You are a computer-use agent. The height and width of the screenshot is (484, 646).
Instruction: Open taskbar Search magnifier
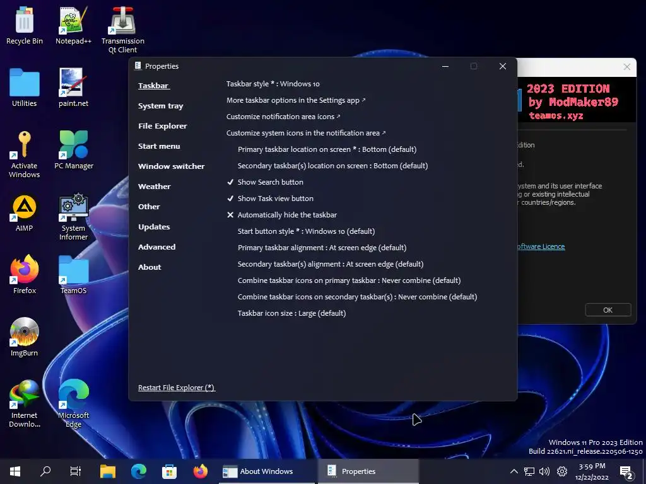click(45, 471)
